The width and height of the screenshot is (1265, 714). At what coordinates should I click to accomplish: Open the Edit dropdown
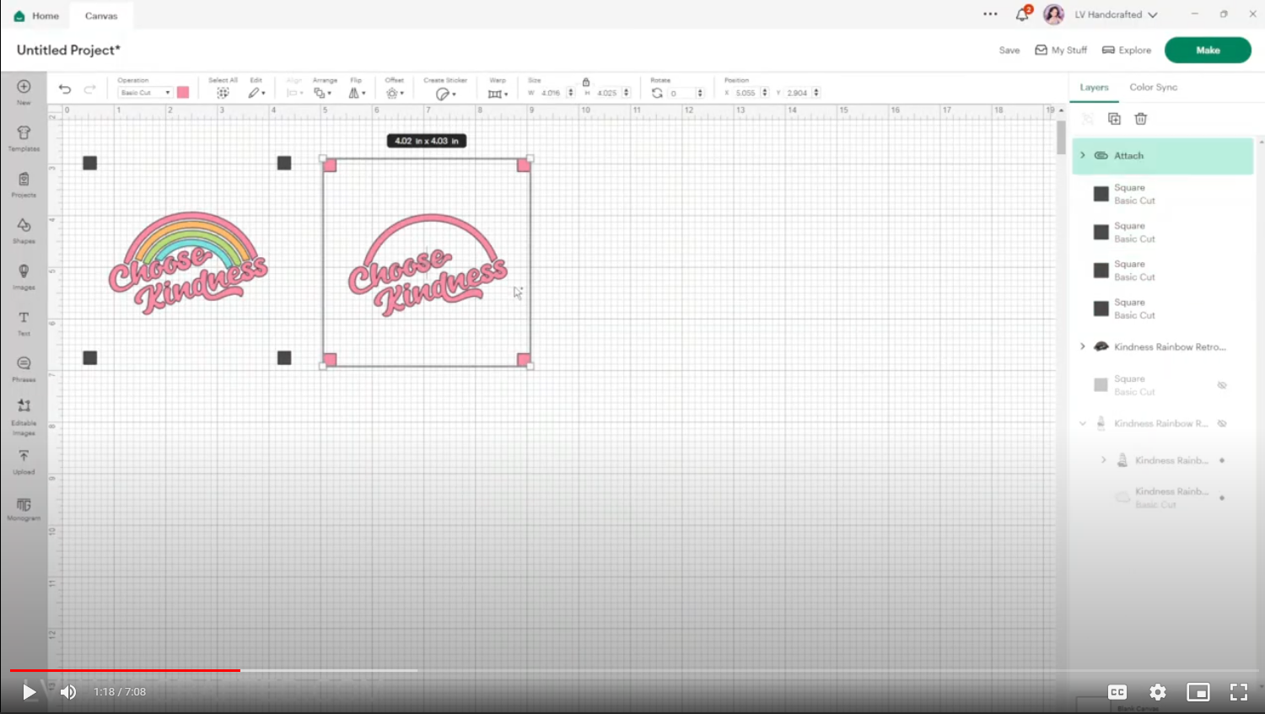point(256,93)
